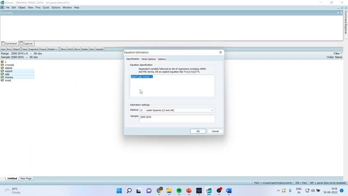Open the Proc menu
The image size is (348, 196).
coord(38,8)
